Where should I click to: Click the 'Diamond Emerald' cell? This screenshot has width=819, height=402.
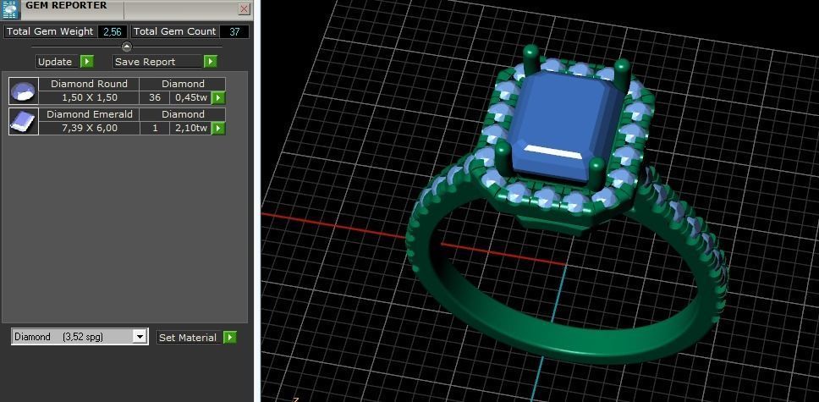coord(90,114)
